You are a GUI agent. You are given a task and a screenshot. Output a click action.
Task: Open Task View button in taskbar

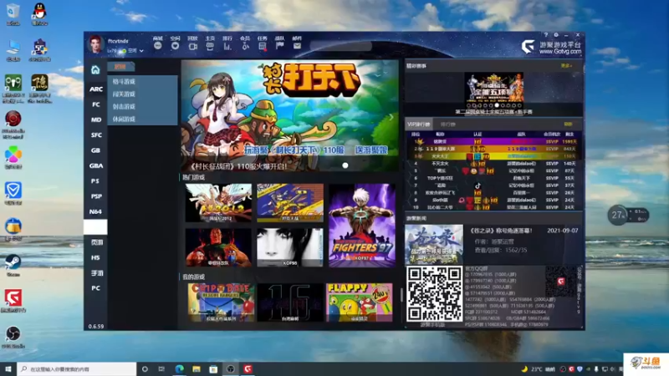coord(161,368)
